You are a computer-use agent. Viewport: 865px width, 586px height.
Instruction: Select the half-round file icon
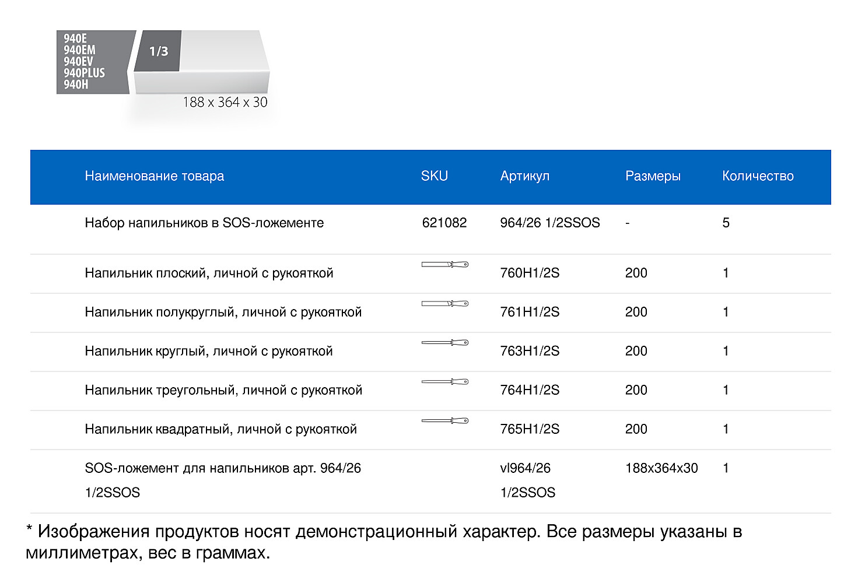coord(445,304)
